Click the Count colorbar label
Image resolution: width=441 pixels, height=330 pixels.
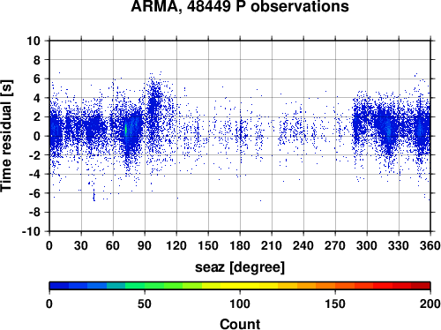point(240,324)
